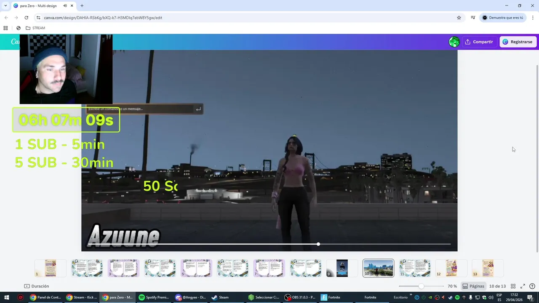
Task: Select page 9 thumbnail
Action: click(x=342, y=268)
